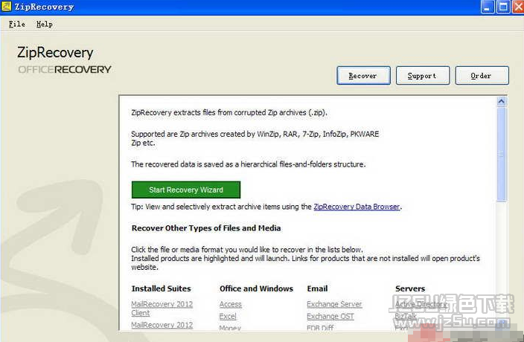This screenshot has height=342, width=524.
Task: Open the Exchange OST link
Action: tap(330, 316)
